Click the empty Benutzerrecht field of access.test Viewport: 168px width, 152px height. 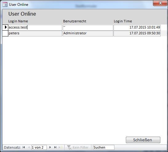coord(88,28)
